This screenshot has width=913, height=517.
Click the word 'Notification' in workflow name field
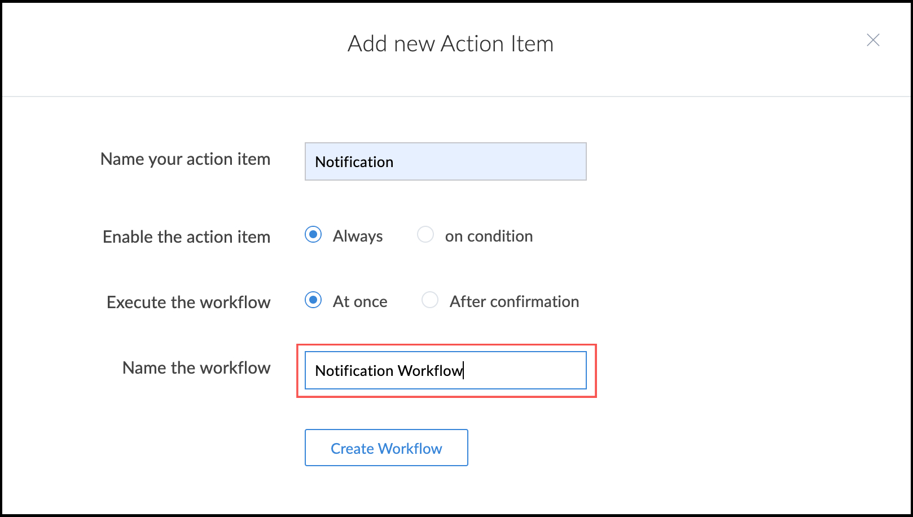pos(354,371)
